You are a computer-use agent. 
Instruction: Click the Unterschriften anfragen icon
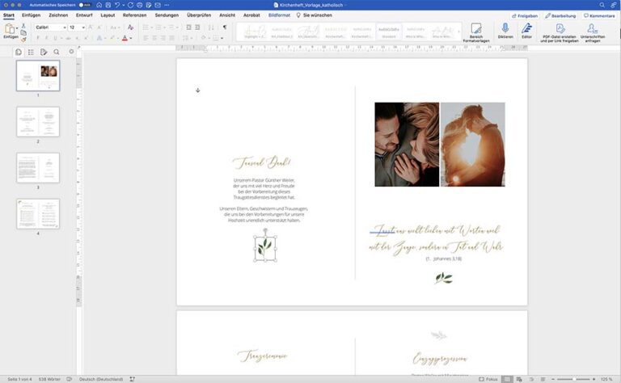click(593, 28)
